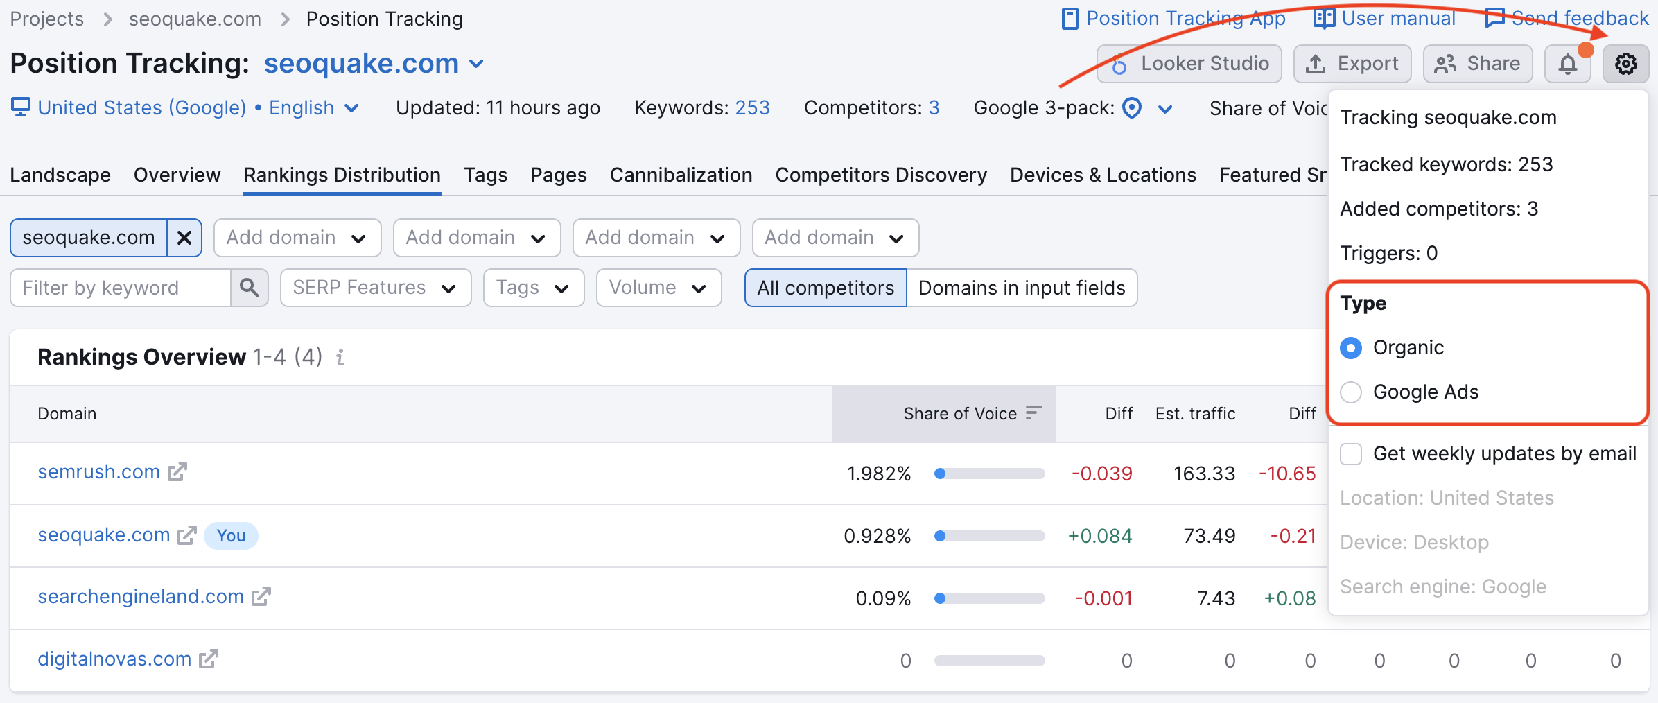Click seoquake.com Share of Voice bar
The height and width of the screenshot is (703, 1658).
pos(989,536)
